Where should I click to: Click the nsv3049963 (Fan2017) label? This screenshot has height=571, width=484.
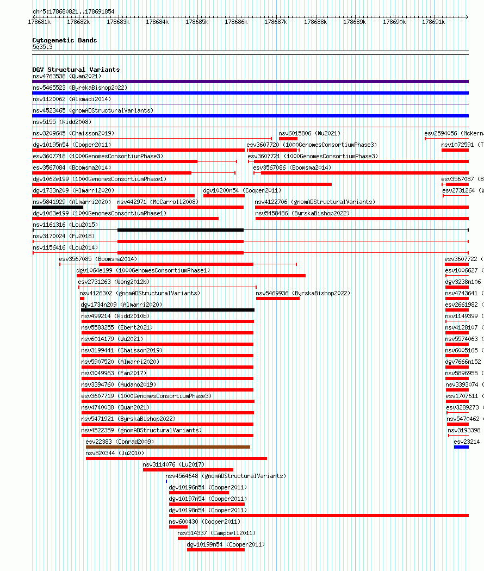(x=114, y=373)
